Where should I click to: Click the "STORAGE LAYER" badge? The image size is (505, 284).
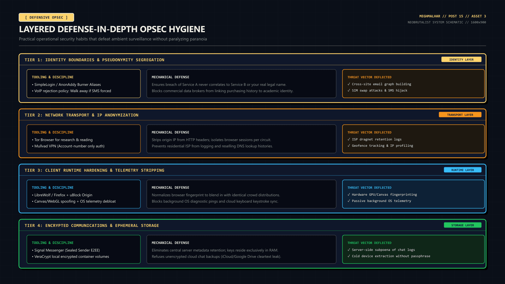463,225
